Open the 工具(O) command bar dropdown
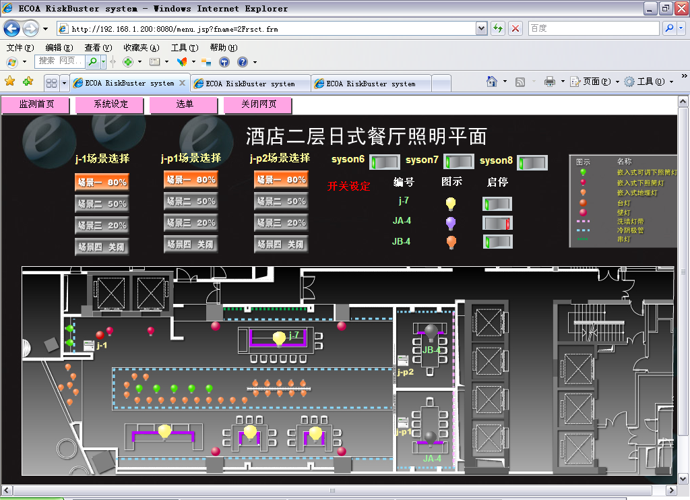Image resolution: width=690 pixels, height=500 pixels. [648, 82]
